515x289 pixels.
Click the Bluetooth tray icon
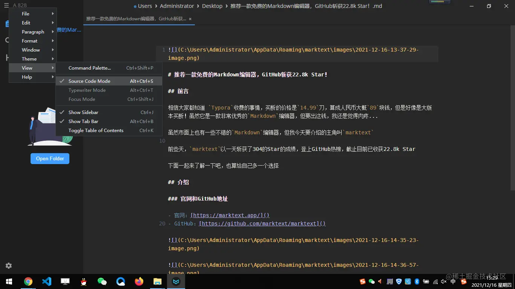417,281
